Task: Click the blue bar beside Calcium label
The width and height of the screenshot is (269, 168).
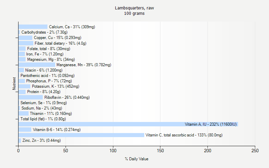Action: click(x=33, y=27)
